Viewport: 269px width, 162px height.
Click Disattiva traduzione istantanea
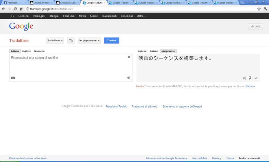click(28, 158)
